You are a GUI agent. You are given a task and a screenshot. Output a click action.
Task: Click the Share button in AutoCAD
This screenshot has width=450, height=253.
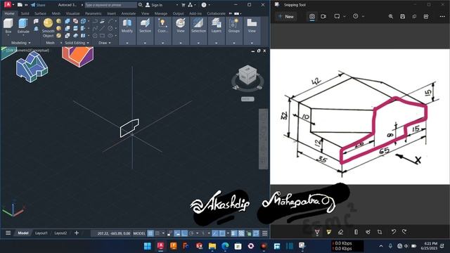pos(38,5)
